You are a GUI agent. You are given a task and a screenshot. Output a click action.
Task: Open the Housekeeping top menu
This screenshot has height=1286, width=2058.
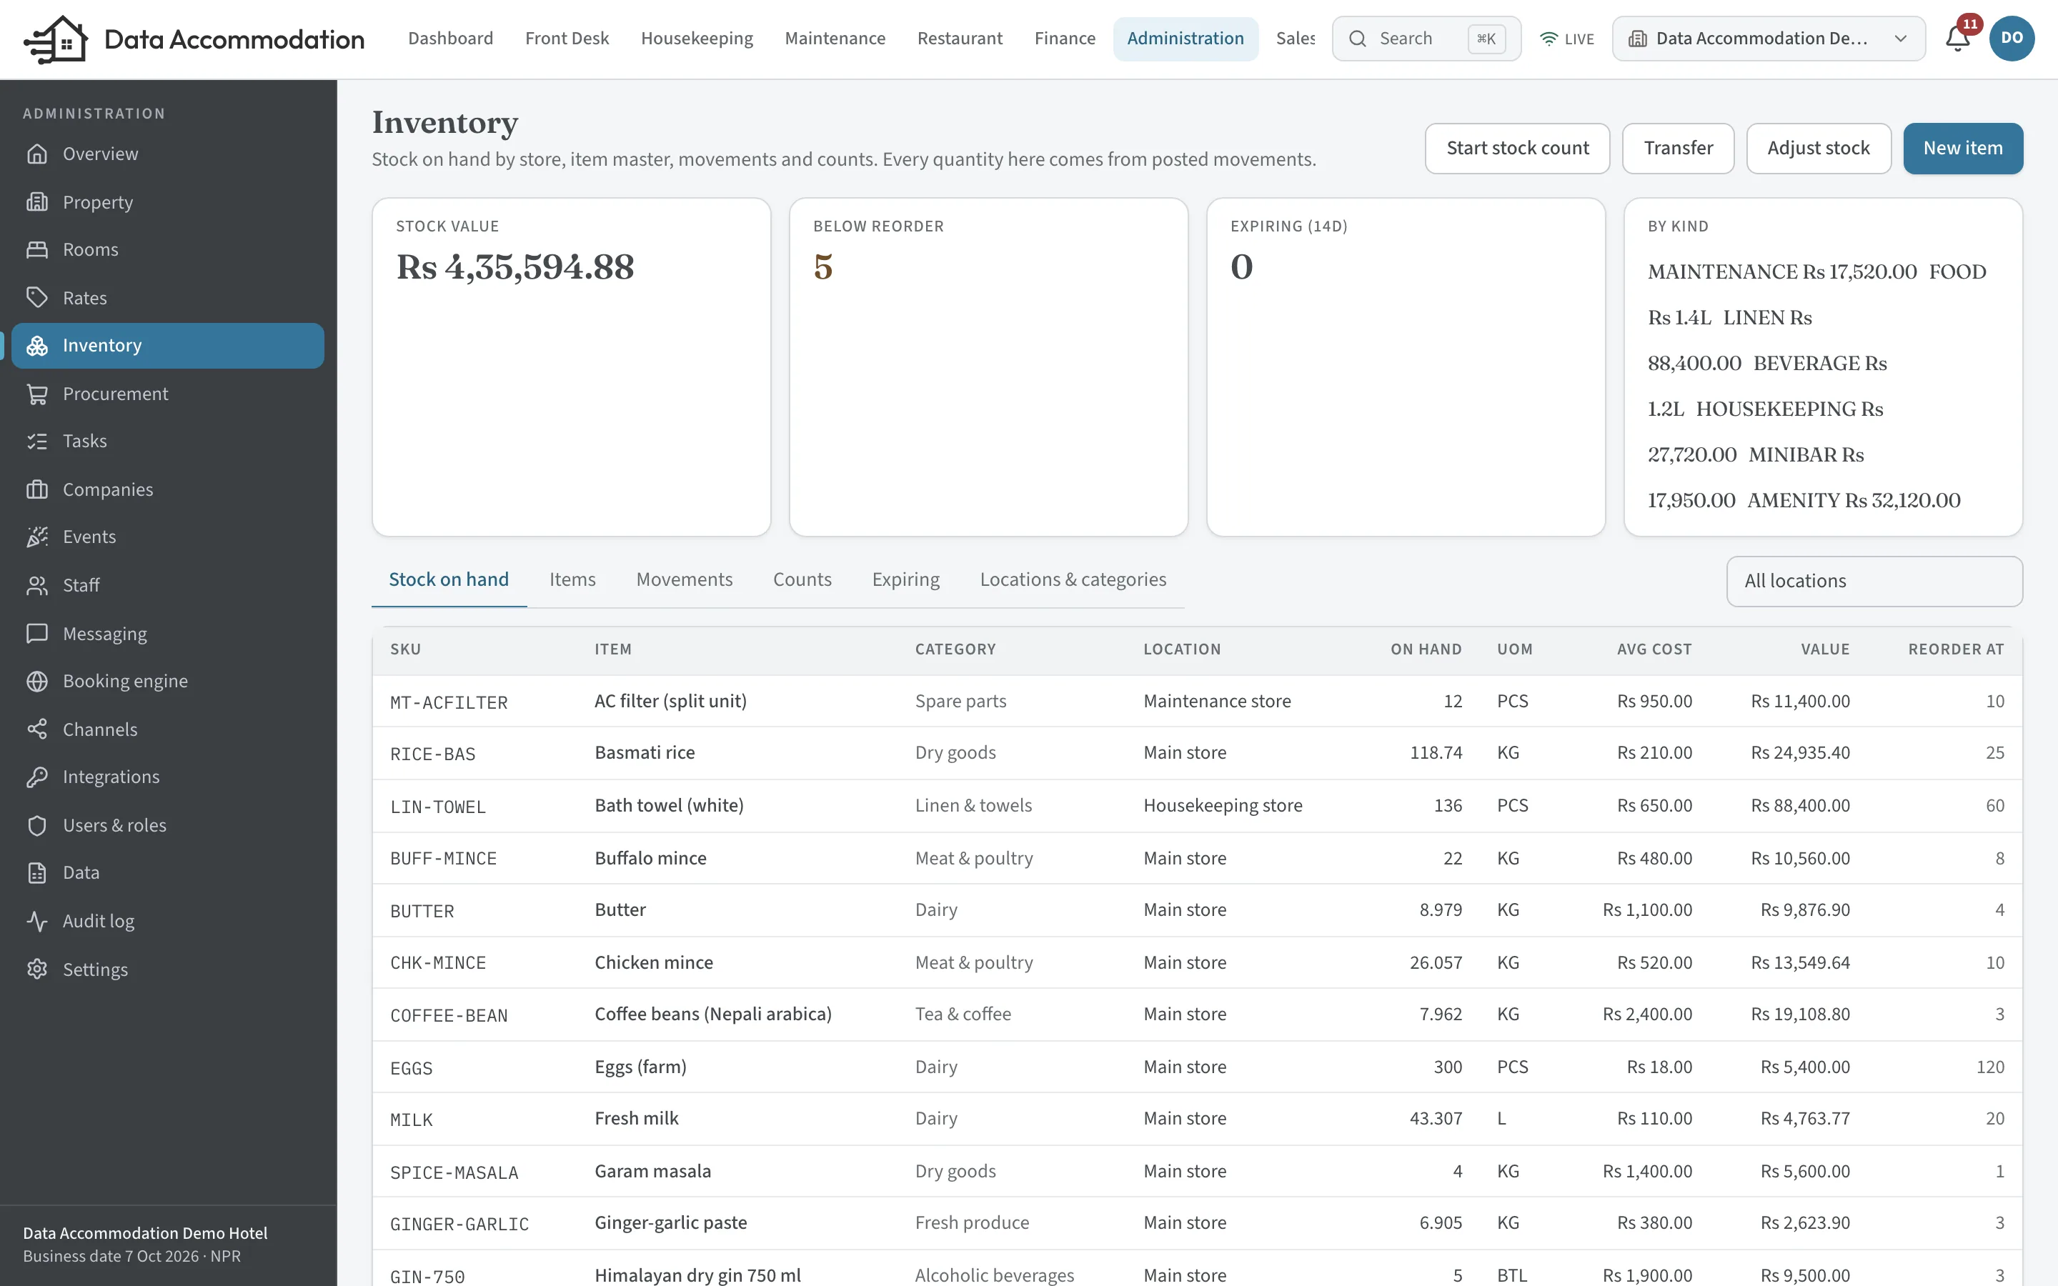[697, 39]
